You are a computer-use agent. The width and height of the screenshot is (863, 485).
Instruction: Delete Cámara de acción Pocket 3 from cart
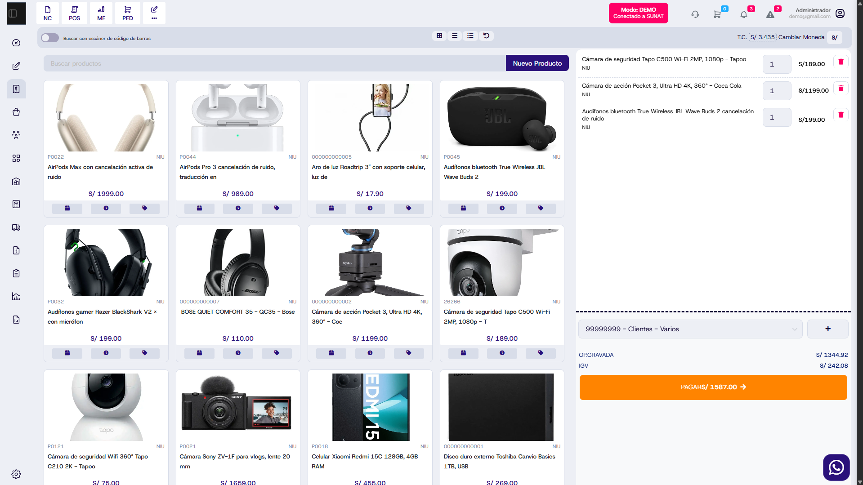coord(841,89)
